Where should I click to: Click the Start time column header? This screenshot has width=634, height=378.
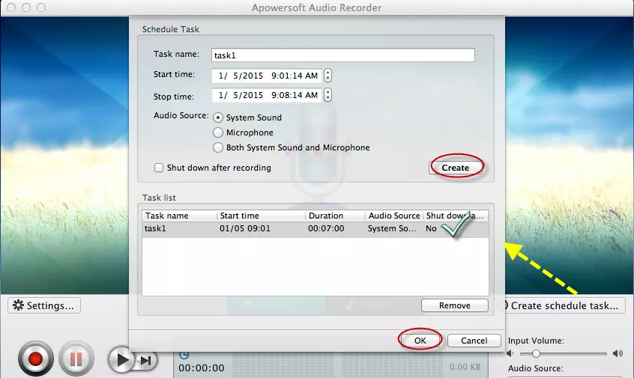point(262,216)
